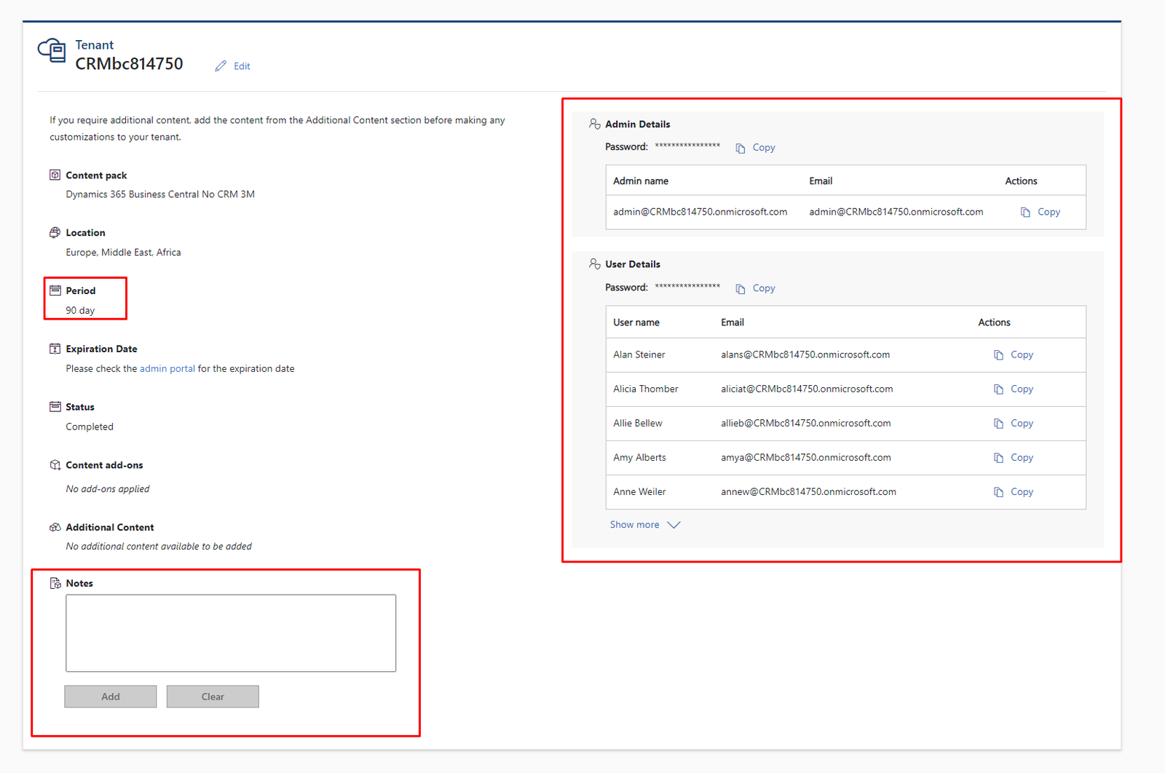1165x773 pixels.
Task: Copy the user password via the Copy link
Action: click(764, 288)
